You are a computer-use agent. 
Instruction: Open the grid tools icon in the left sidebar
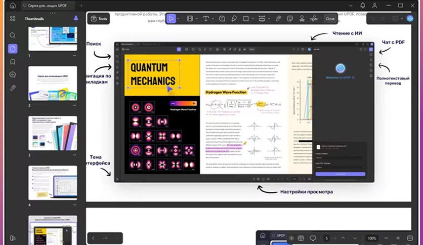pyautogui.click(x=13, y=18)
